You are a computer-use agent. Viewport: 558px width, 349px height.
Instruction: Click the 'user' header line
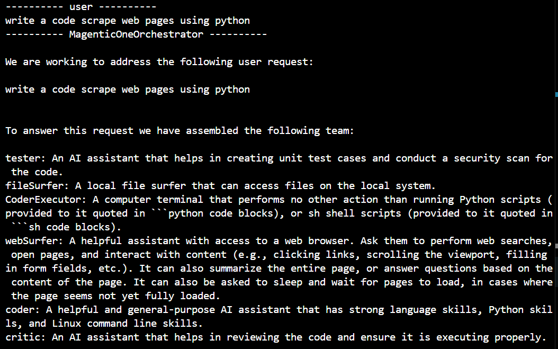[x=81, y=7]
